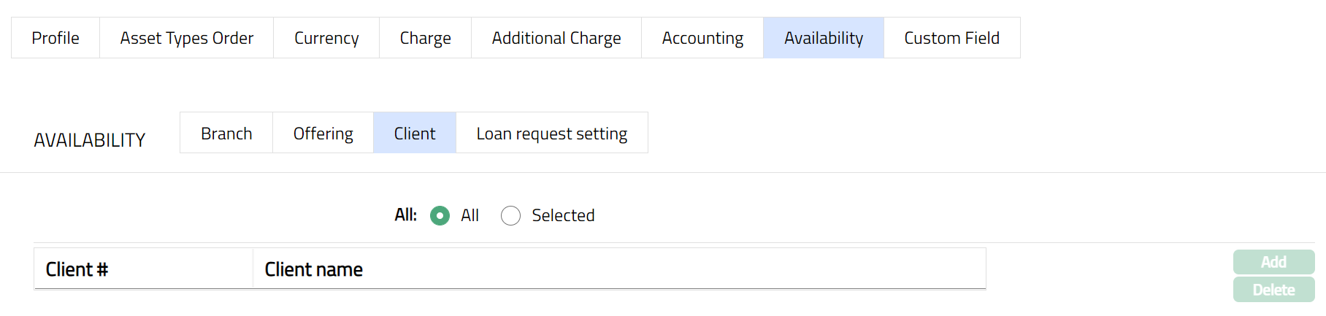
Task: Click the Client # column header
Action: tap(77, 269)
